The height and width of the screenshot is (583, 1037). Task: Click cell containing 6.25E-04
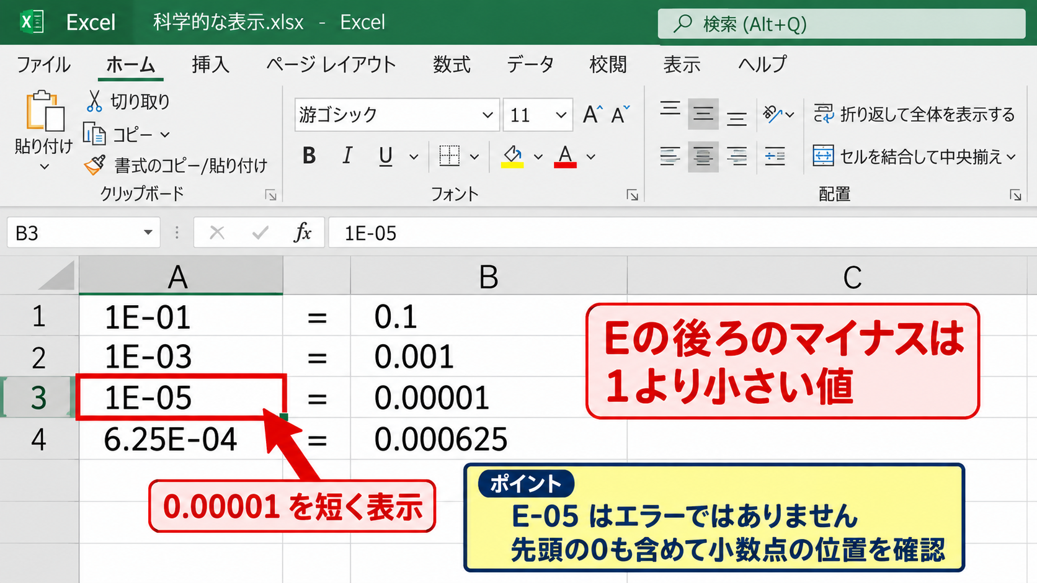click(x=180, y=439)
